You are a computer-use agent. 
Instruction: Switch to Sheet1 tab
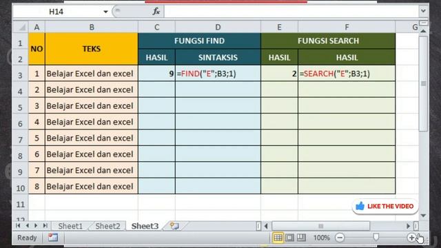pos(70,226)
